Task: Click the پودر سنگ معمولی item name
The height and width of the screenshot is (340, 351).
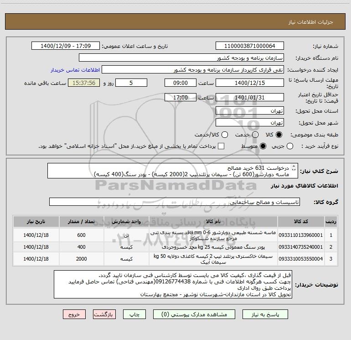Action: 213,247
